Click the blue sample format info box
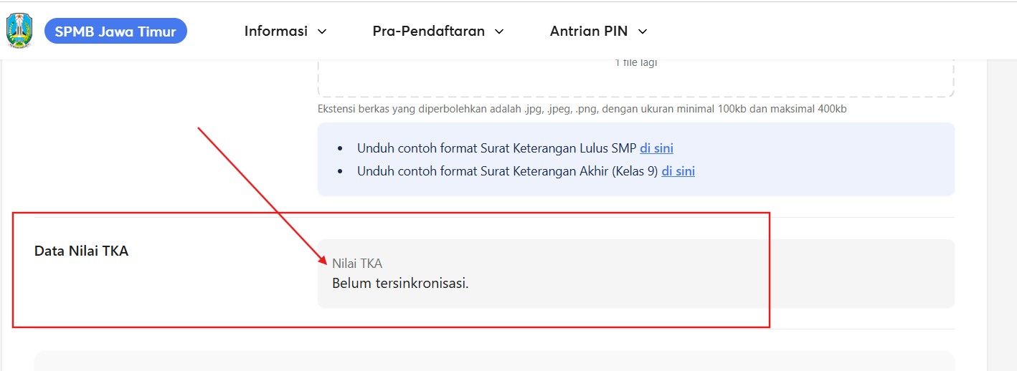This screenshot has height=371, width=1017. coord(635,159)
